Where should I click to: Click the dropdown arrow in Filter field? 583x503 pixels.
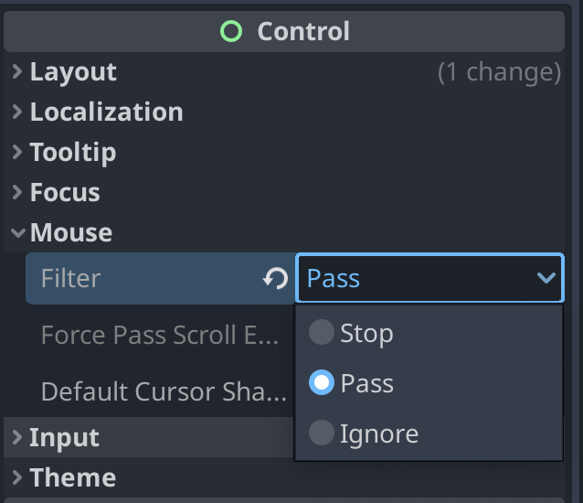[x=546, y=277]
